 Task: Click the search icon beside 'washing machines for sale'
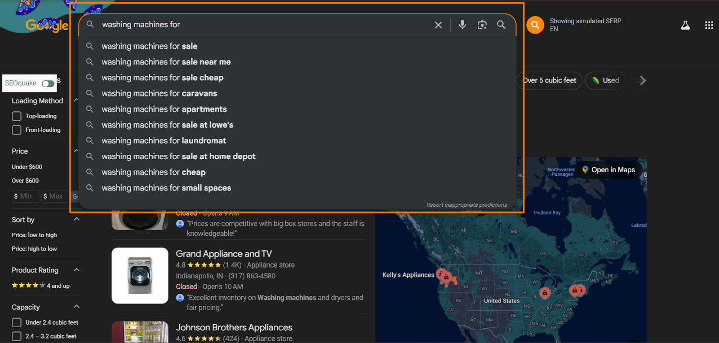point(90,46)
